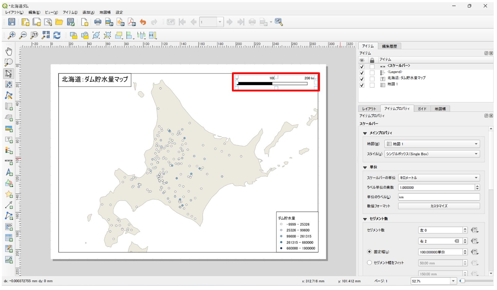
Task: Add items from template folder icon
Action: point(59,22)
